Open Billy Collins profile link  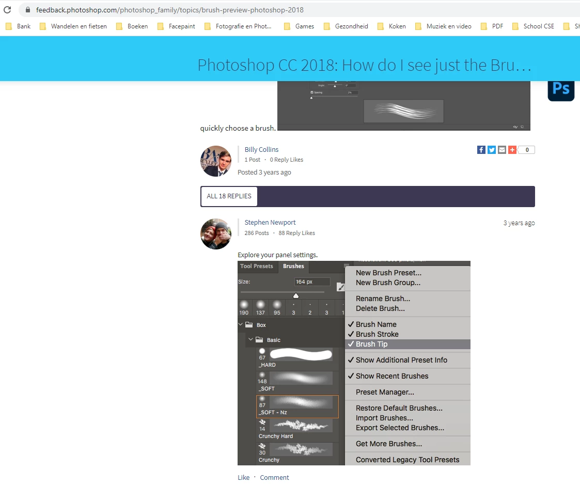click(x=261, y=149)
